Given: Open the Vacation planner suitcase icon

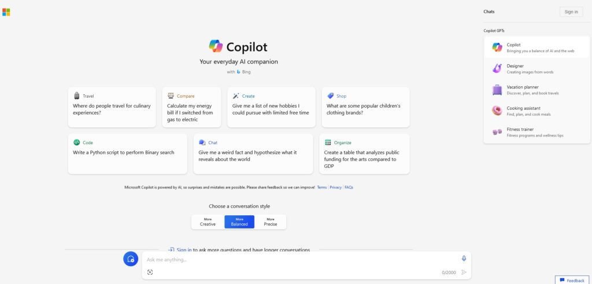Looking at the screenshot, I should point(497,90).
